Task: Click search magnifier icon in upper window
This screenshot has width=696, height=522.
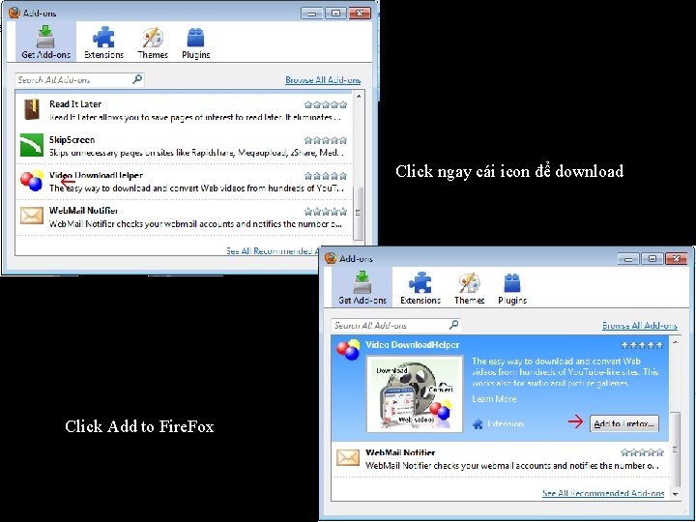Action: 137,79
